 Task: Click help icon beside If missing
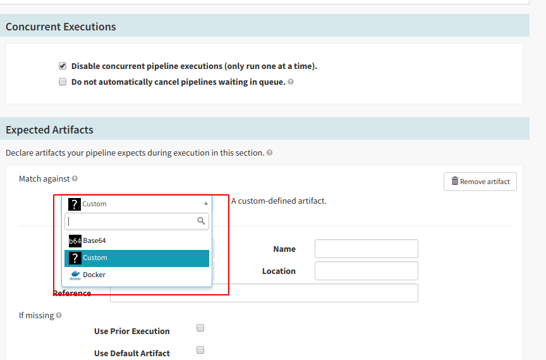[59, 315]
